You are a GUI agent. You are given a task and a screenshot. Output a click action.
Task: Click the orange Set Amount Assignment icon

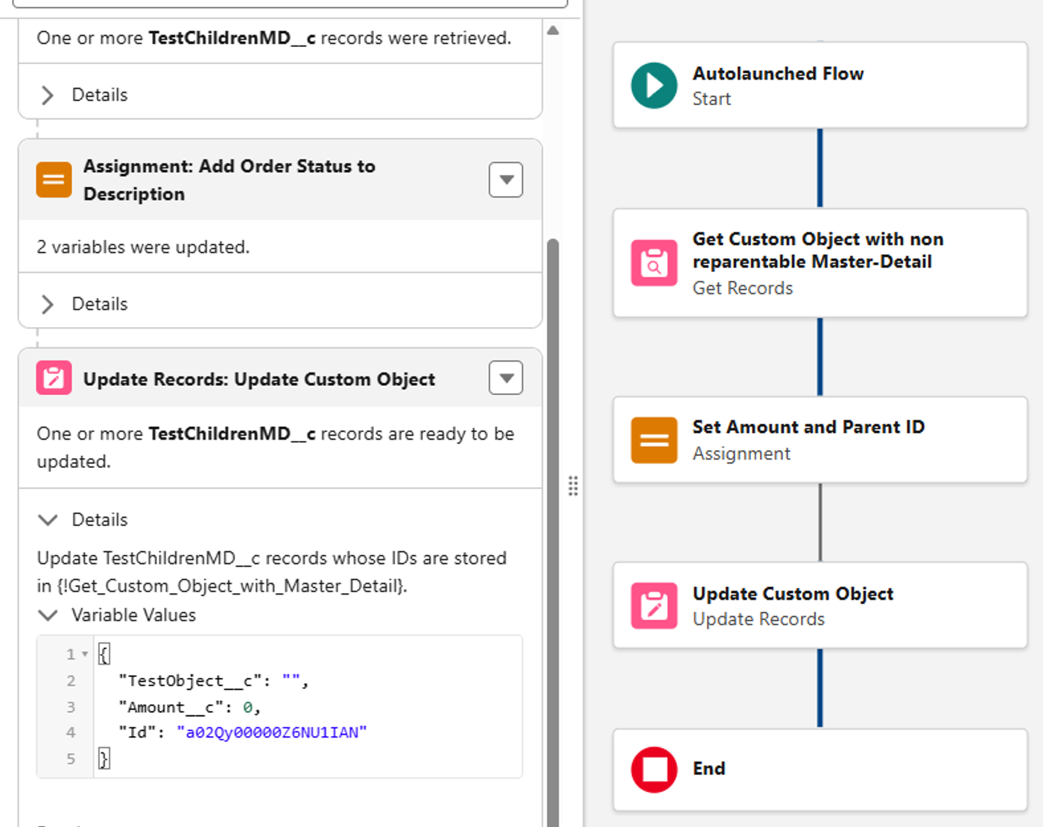click(x=654, y=440)
